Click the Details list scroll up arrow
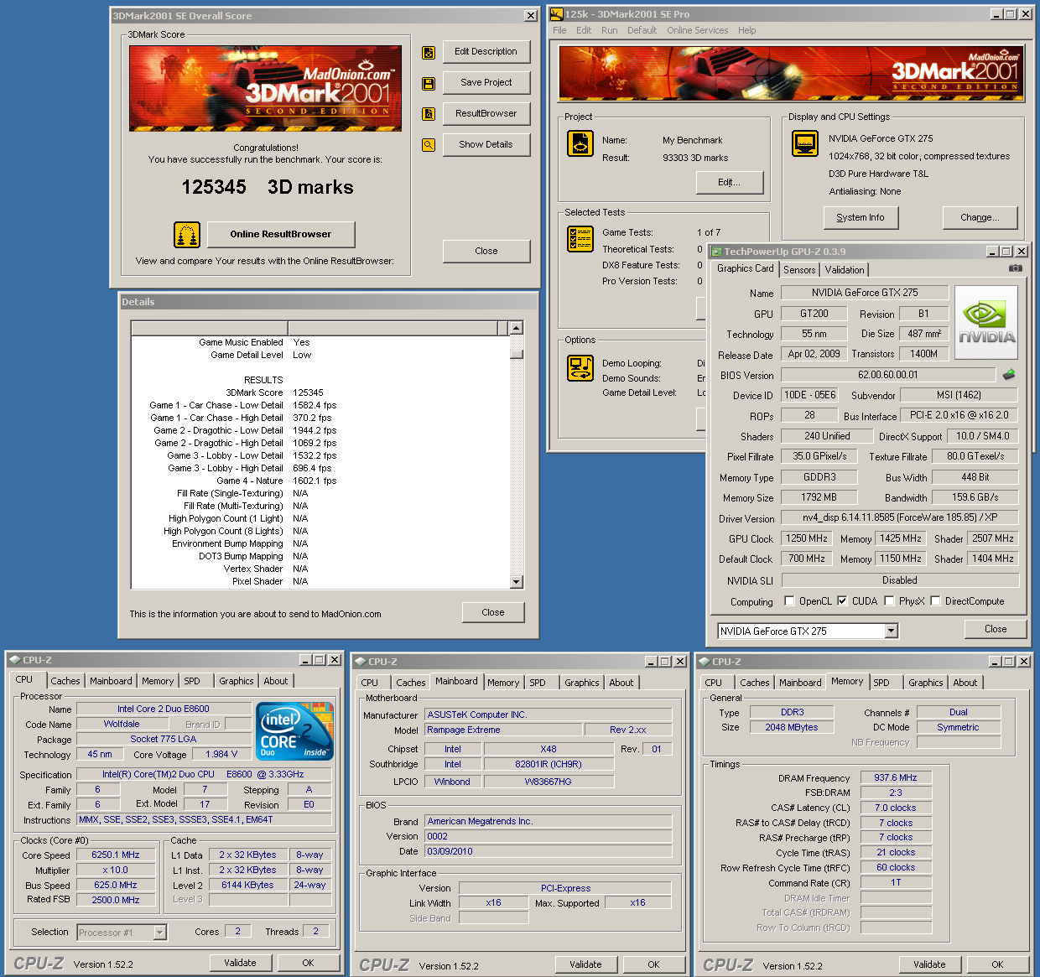This screenshot has width=1040, height=977. [517, 328]
